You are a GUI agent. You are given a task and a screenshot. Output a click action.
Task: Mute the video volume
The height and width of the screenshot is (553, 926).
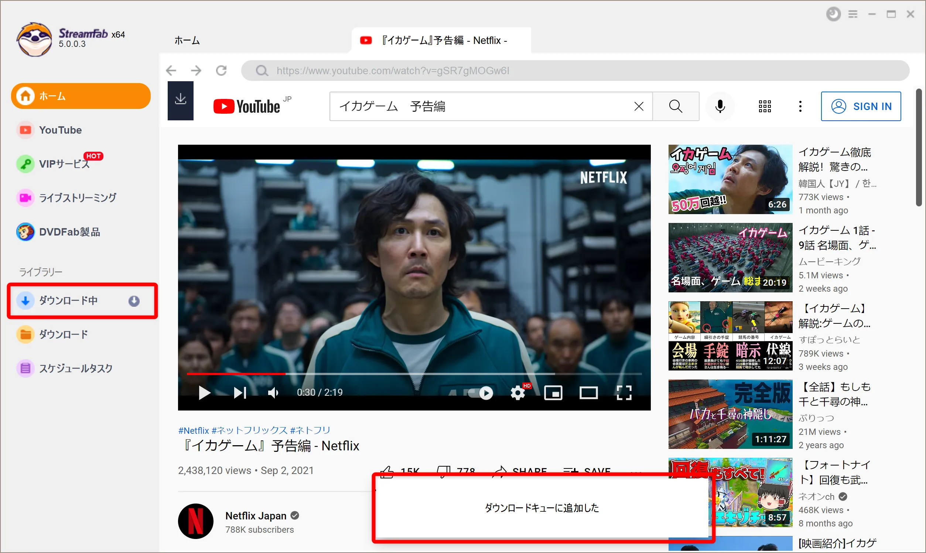click(x=273, y=393)
